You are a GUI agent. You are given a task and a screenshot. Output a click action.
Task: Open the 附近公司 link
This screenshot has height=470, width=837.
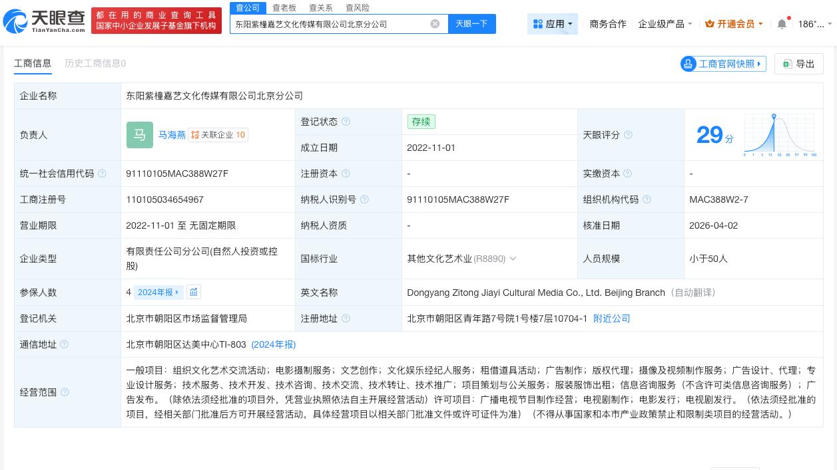click(x=611, y=318)
